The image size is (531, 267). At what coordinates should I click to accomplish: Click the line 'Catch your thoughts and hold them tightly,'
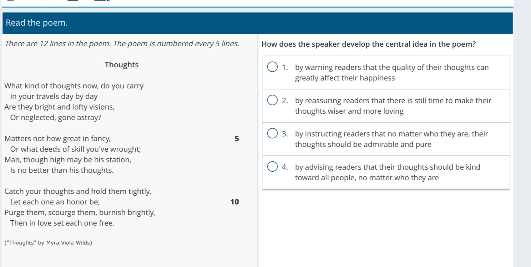pos(78,191)
